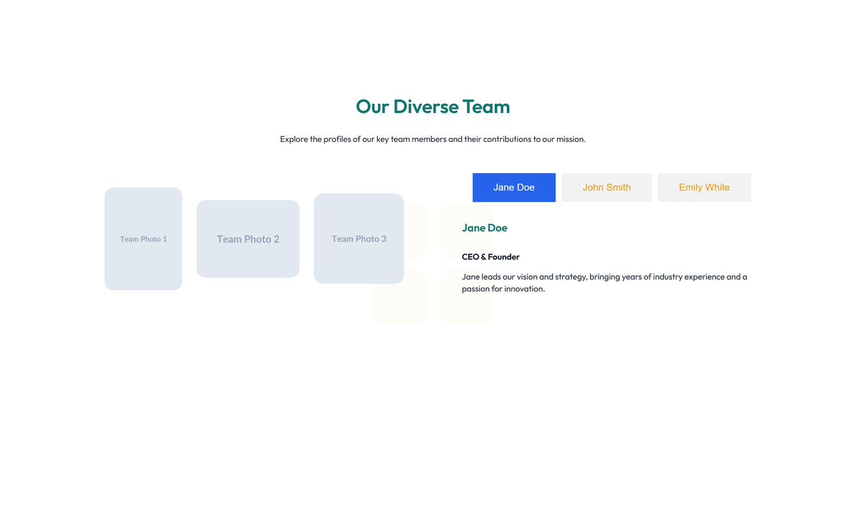Switch to the Emily White profile tab
The height and width of the screenshot is (529, 866).
(704, 187)
